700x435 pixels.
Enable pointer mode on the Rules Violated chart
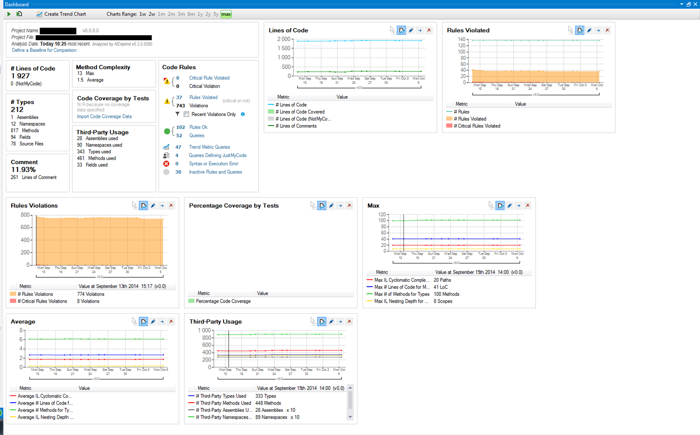[x=571, y=30]
